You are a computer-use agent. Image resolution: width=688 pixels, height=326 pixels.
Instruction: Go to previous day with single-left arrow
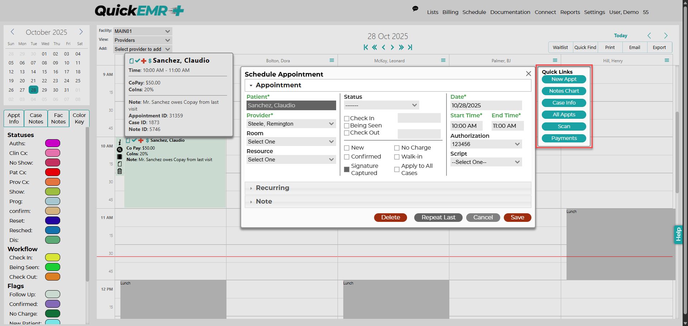383,47
